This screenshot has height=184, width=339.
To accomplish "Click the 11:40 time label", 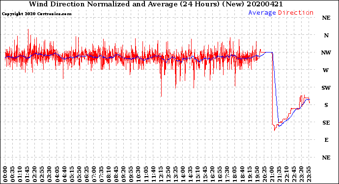I will pos(153,174).
